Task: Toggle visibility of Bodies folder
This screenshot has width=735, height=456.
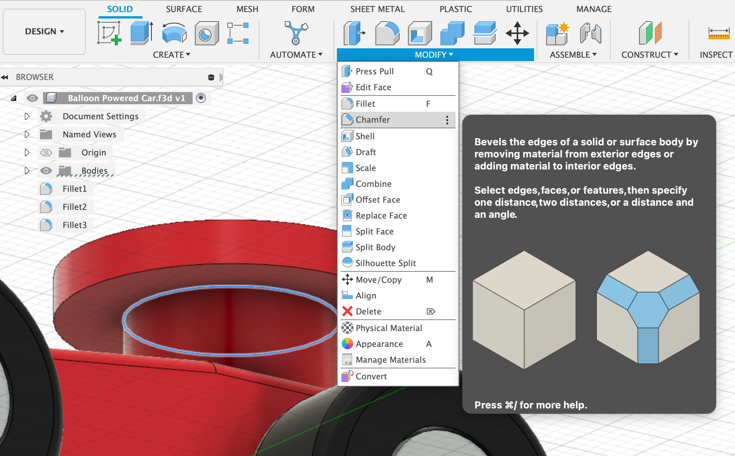Action: [x=46, y=171]
